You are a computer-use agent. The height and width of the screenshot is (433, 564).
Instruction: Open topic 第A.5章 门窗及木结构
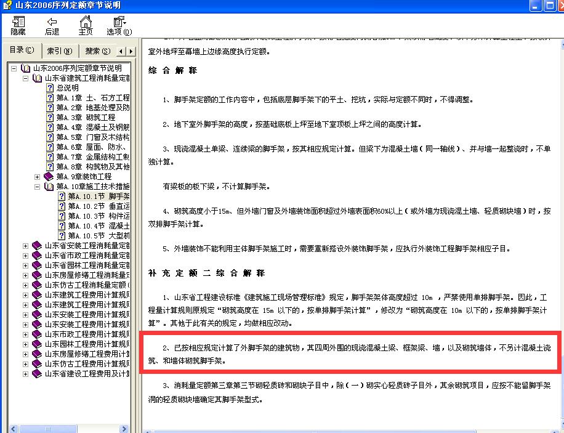click(x=93, y=137)
